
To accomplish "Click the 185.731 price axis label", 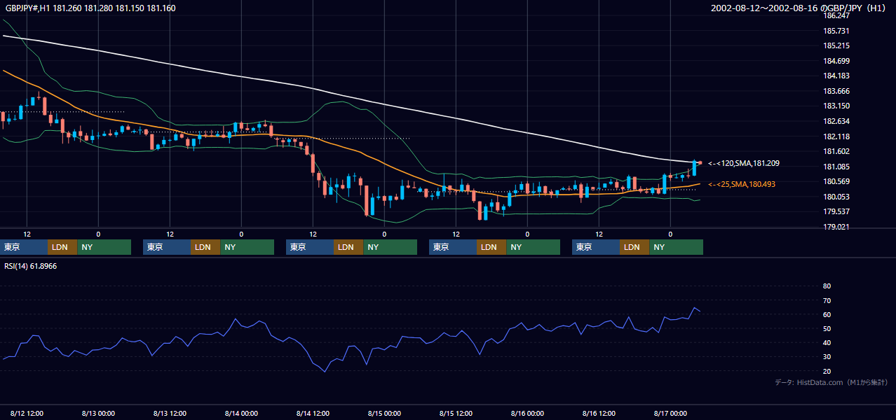I will click(836, 31).
